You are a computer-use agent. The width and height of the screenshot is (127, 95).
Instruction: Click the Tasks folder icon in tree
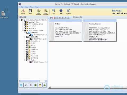tap(29, 60)
